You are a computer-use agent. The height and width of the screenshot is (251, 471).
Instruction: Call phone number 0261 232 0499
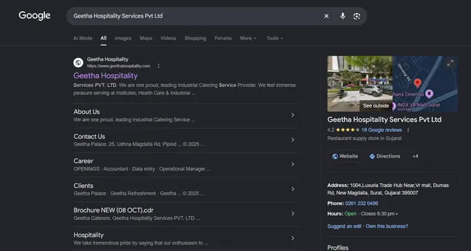(362, 203)
